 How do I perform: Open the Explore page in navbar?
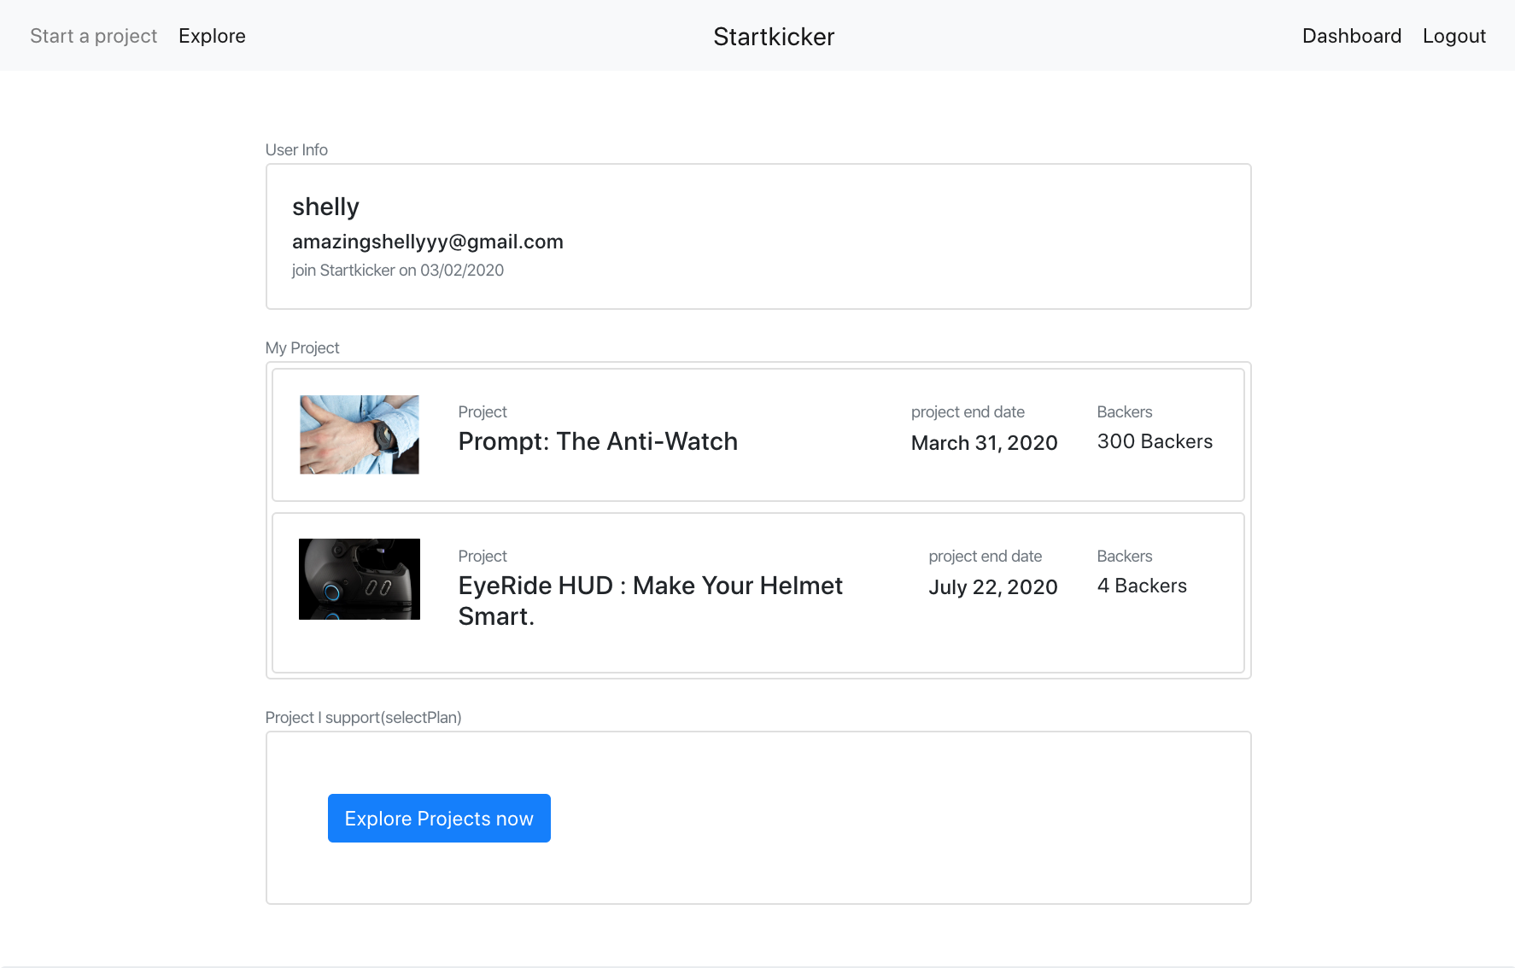pyautogui.click(x=212, y=36)
